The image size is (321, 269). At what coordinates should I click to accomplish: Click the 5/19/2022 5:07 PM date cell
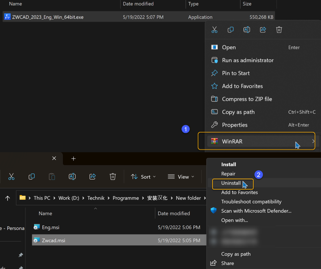click(x=143, y=17)
